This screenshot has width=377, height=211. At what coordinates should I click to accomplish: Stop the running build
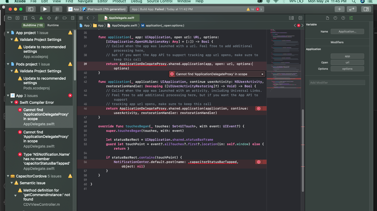pos(57,9)
